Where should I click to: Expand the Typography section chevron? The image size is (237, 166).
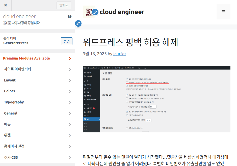click(x=70, y=102)
